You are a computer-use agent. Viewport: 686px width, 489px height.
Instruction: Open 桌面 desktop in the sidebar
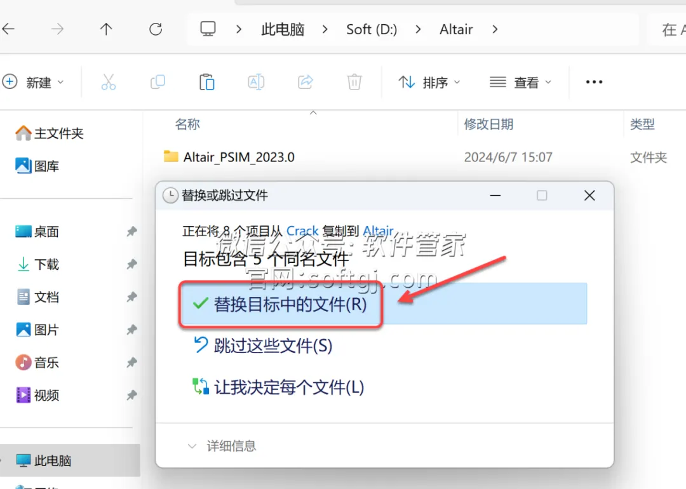coord(37,231)
